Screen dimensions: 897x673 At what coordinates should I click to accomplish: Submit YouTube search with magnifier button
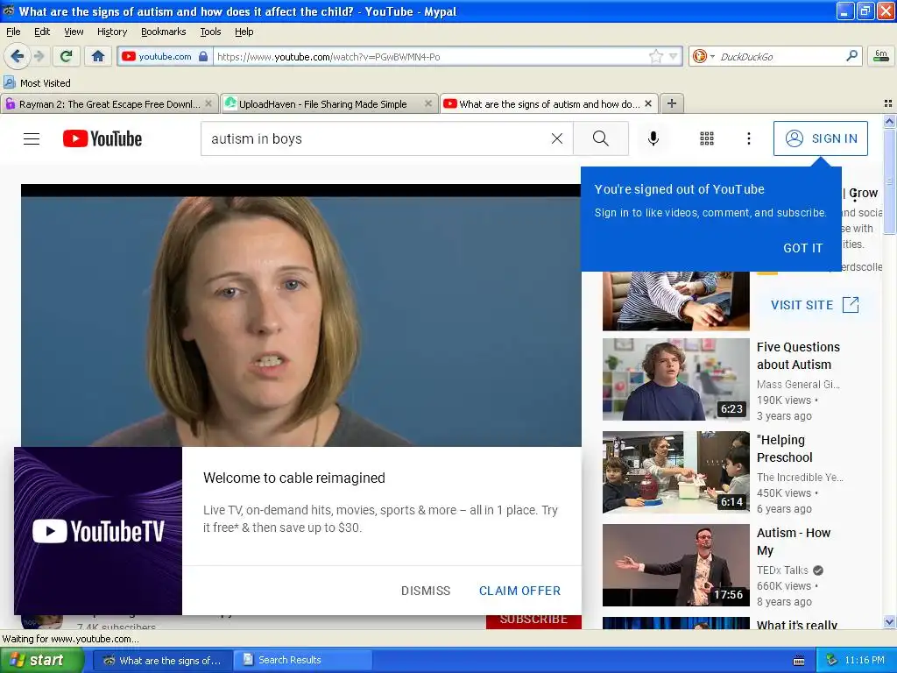601,138
